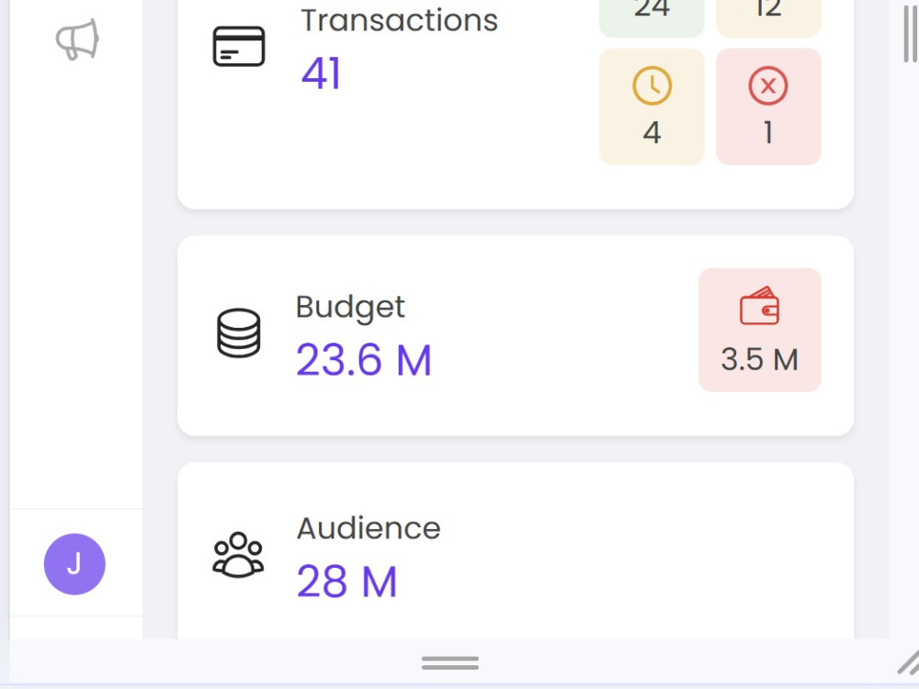Click the credit card Transactions icon

click(x=239, y=46)
